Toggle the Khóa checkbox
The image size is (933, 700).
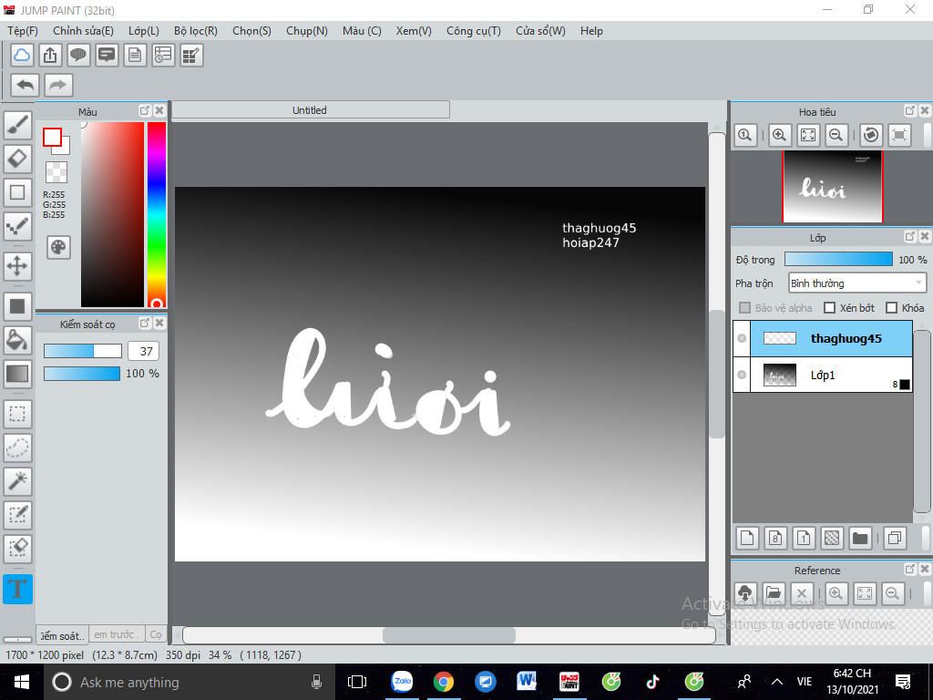[891, 308]
